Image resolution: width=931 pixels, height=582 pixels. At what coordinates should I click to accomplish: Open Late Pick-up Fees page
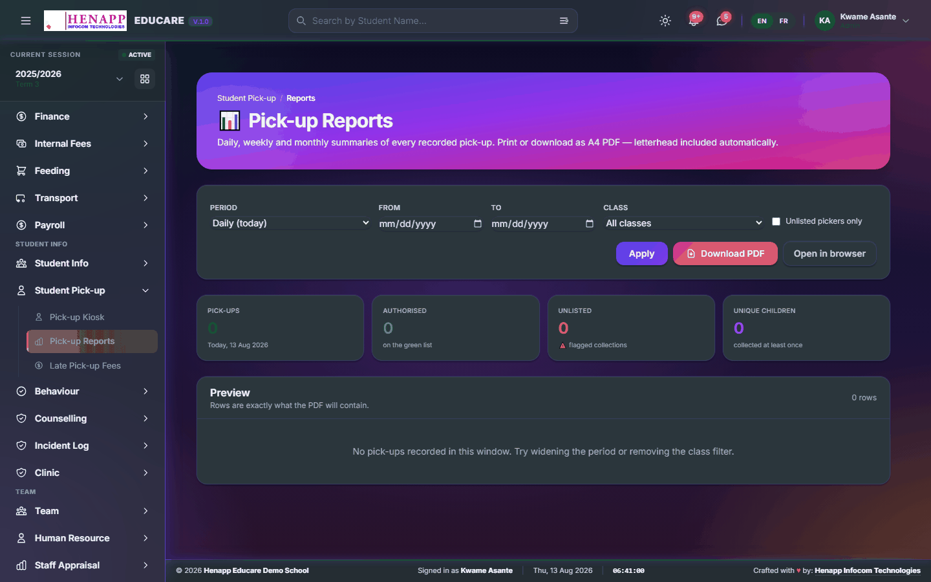[92, 365]
